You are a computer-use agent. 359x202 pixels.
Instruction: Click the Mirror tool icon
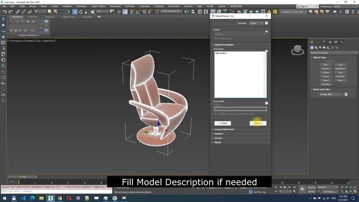click(187, 12)
